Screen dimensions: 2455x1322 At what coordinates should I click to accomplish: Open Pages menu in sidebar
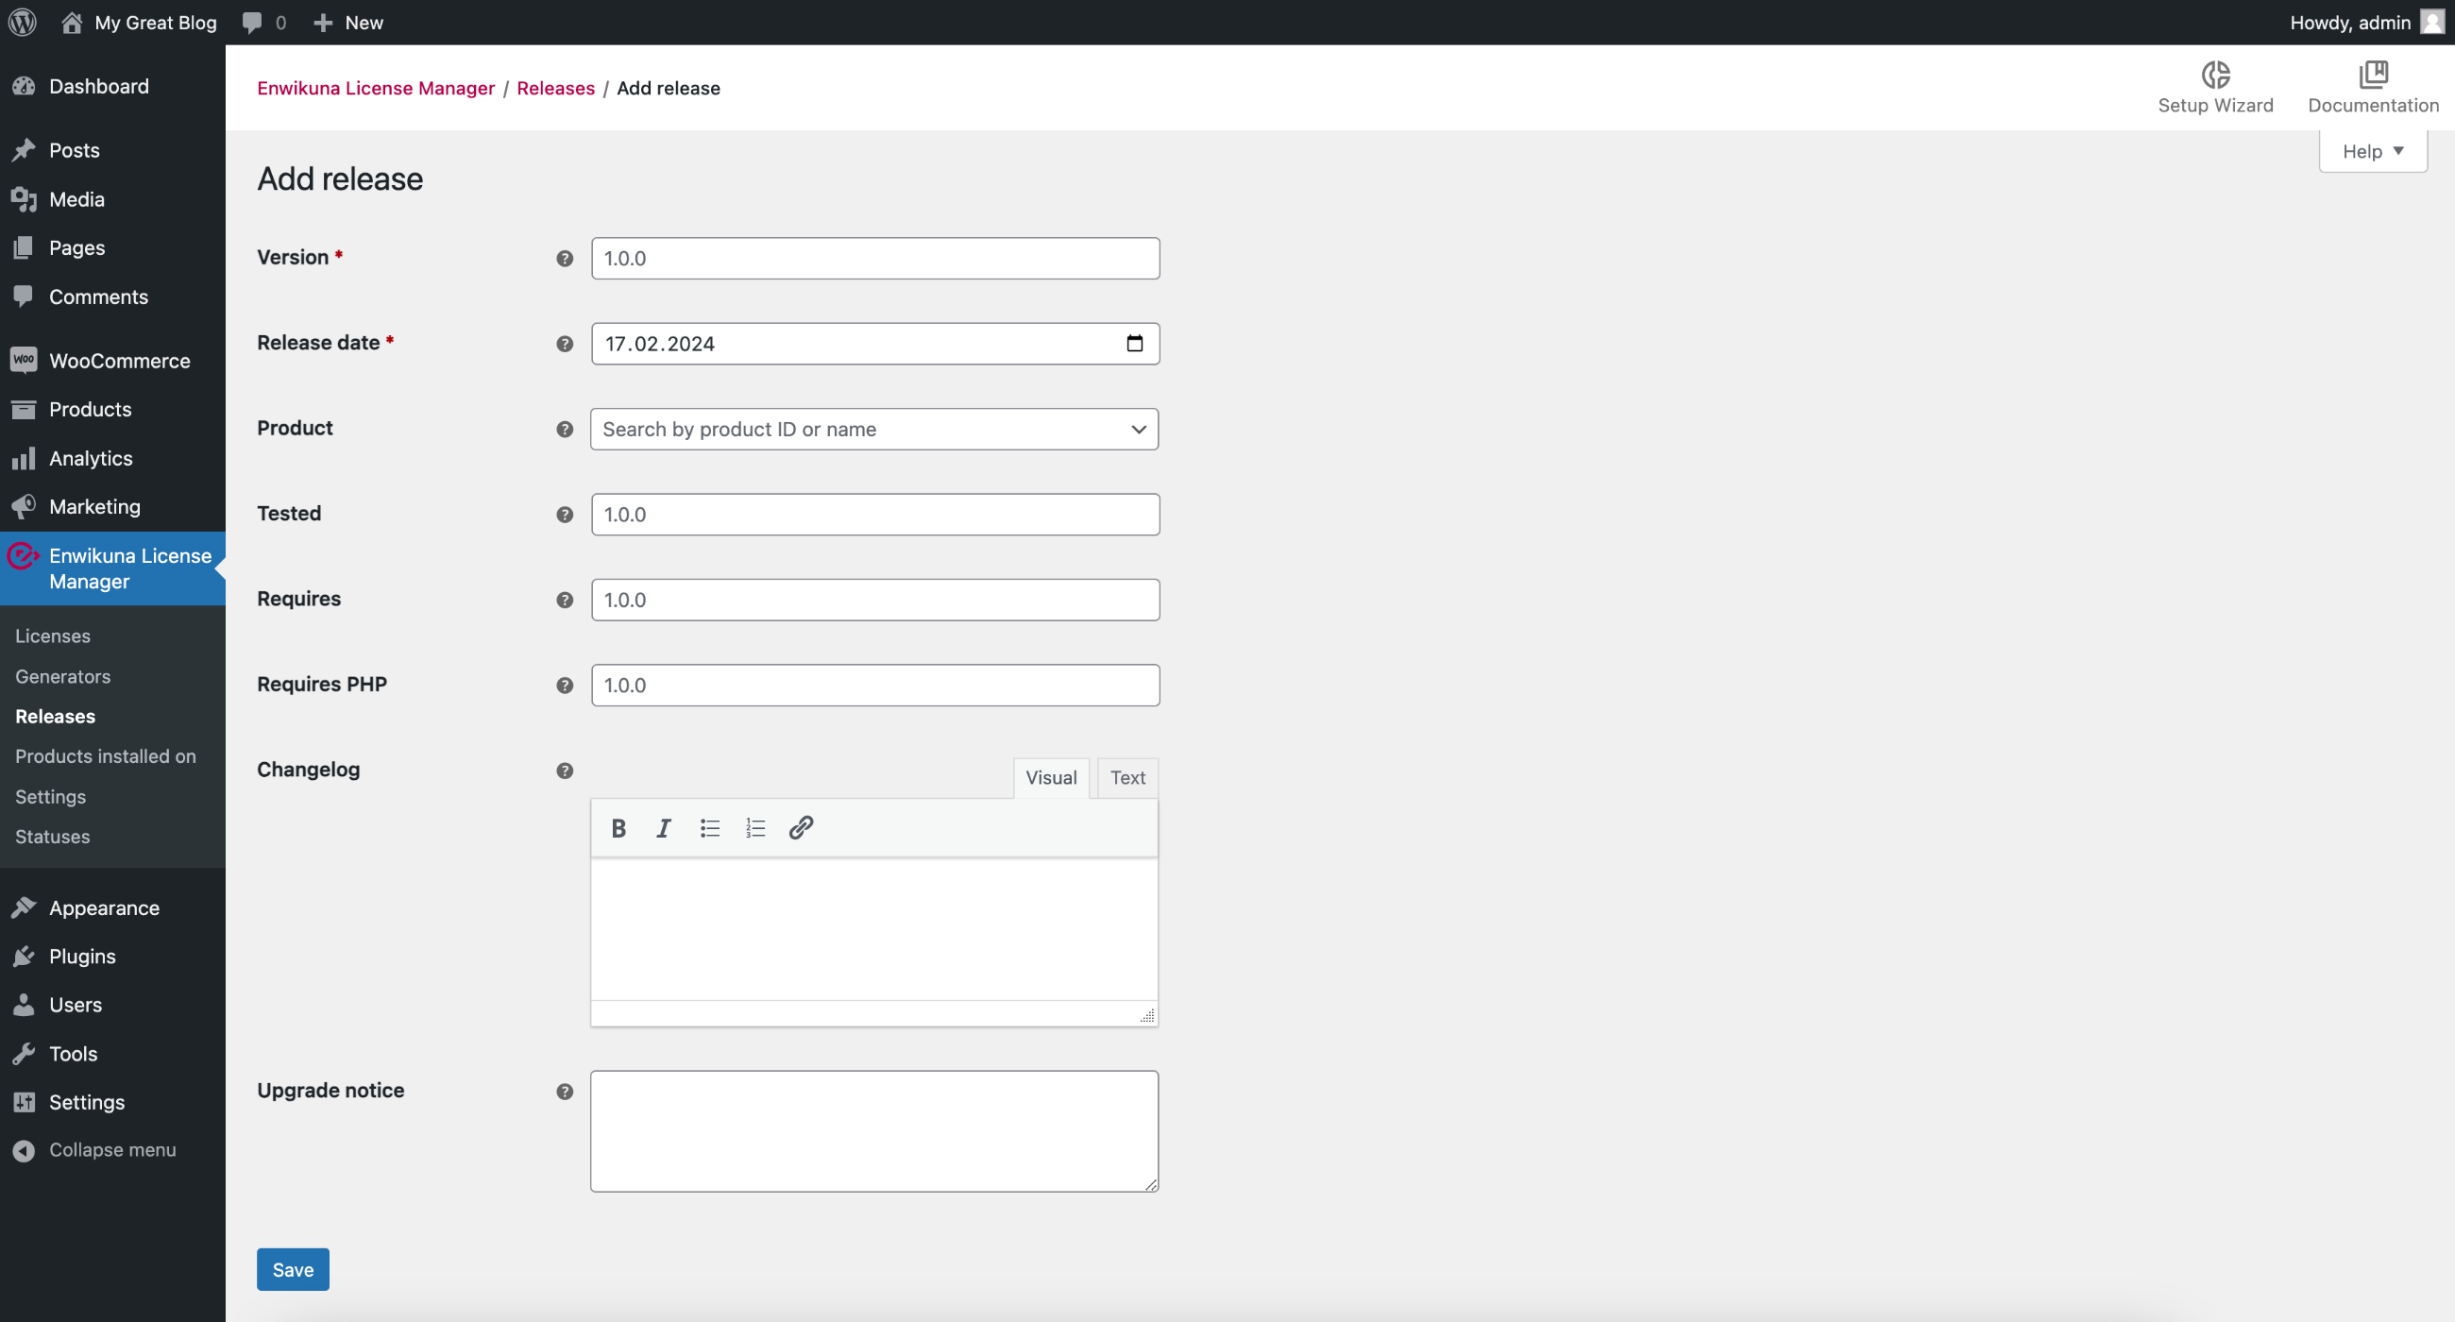pos(112,247)
